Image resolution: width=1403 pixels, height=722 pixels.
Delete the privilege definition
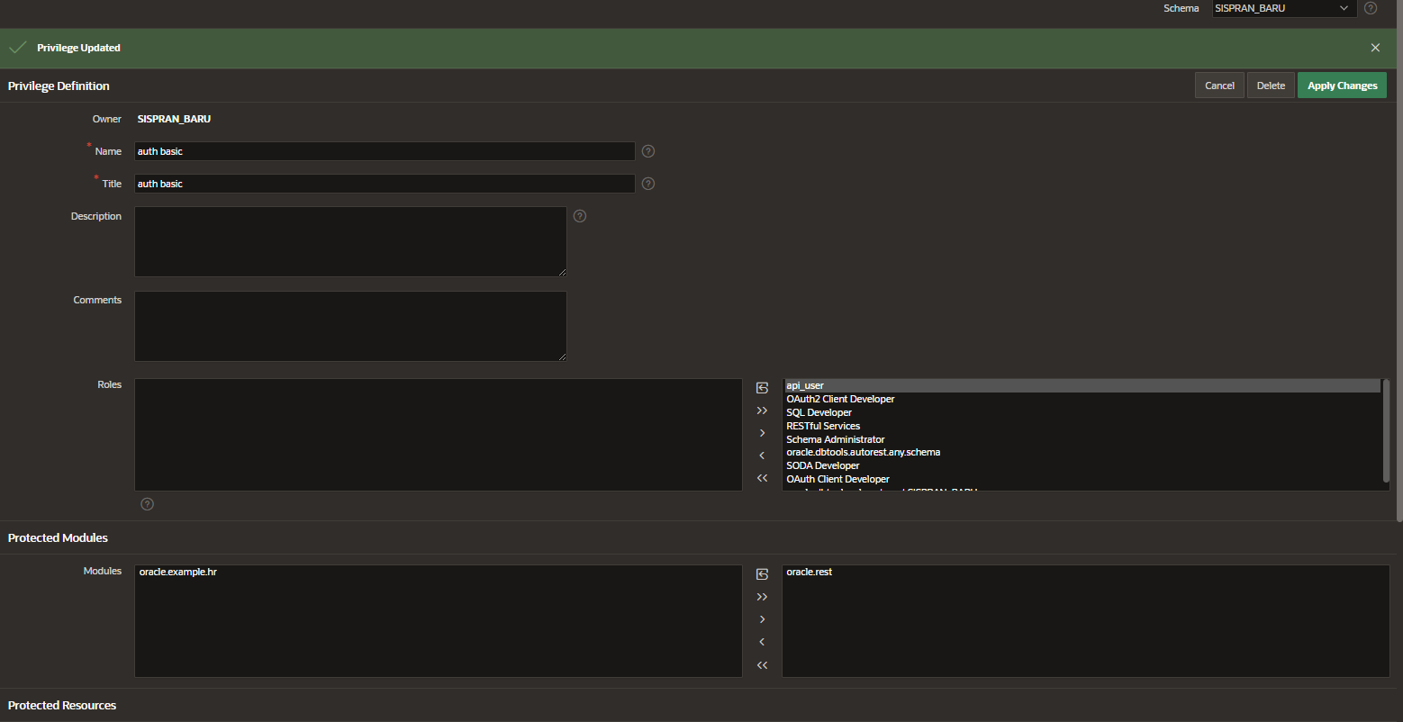point(1271,85)
